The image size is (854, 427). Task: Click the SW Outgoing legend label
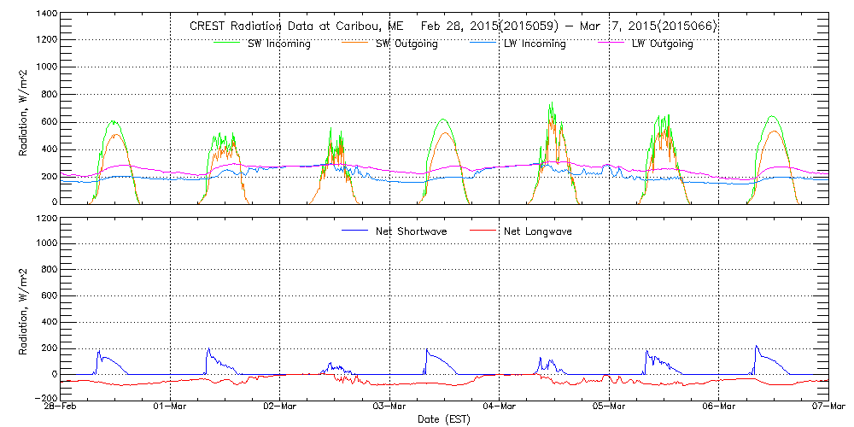[x=407, y=44]
